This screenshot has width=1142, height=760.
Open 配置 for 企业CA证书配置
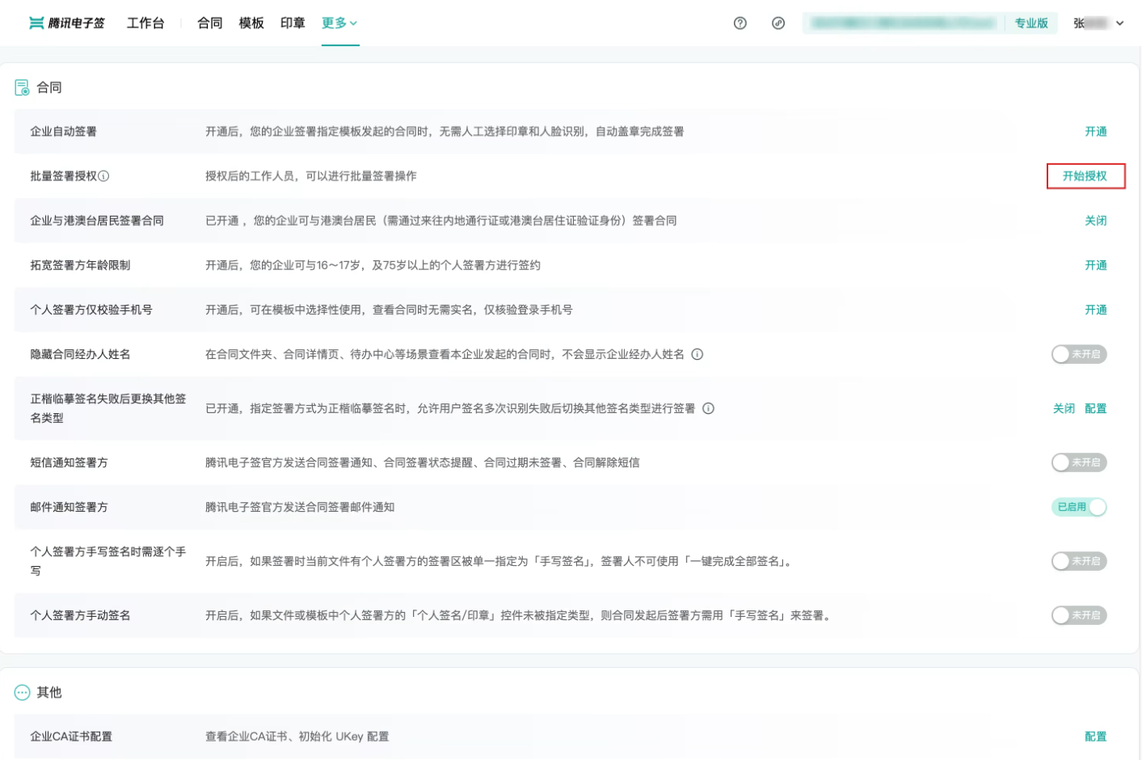pos(1096,736)
